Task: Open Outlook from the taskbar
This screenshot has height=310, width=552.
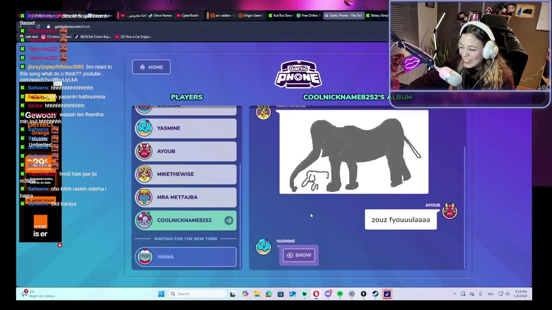Action: coord(292,294)
